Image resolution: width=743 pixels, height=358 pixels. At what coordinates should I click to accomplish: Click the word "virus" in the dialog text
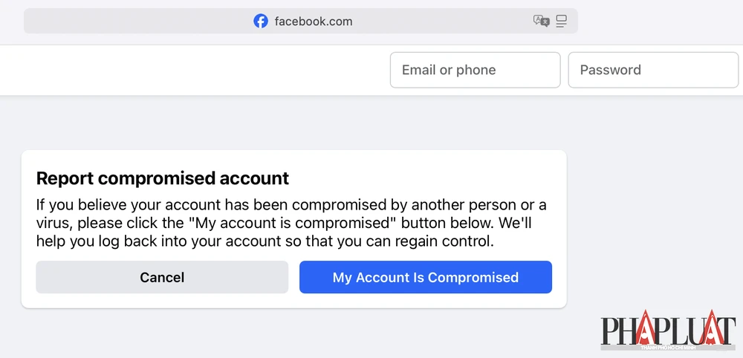coord(53,223)
